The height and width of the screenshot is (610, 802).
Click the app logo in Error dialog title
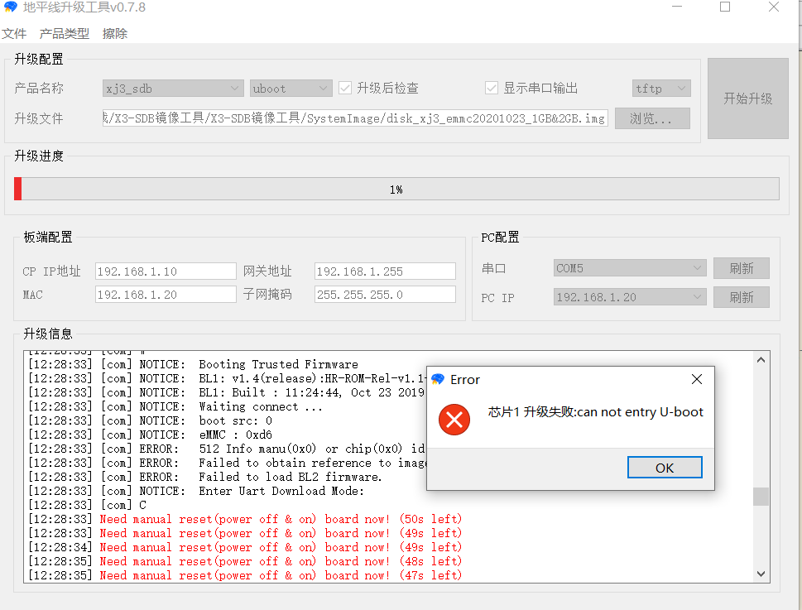point(438,379)
